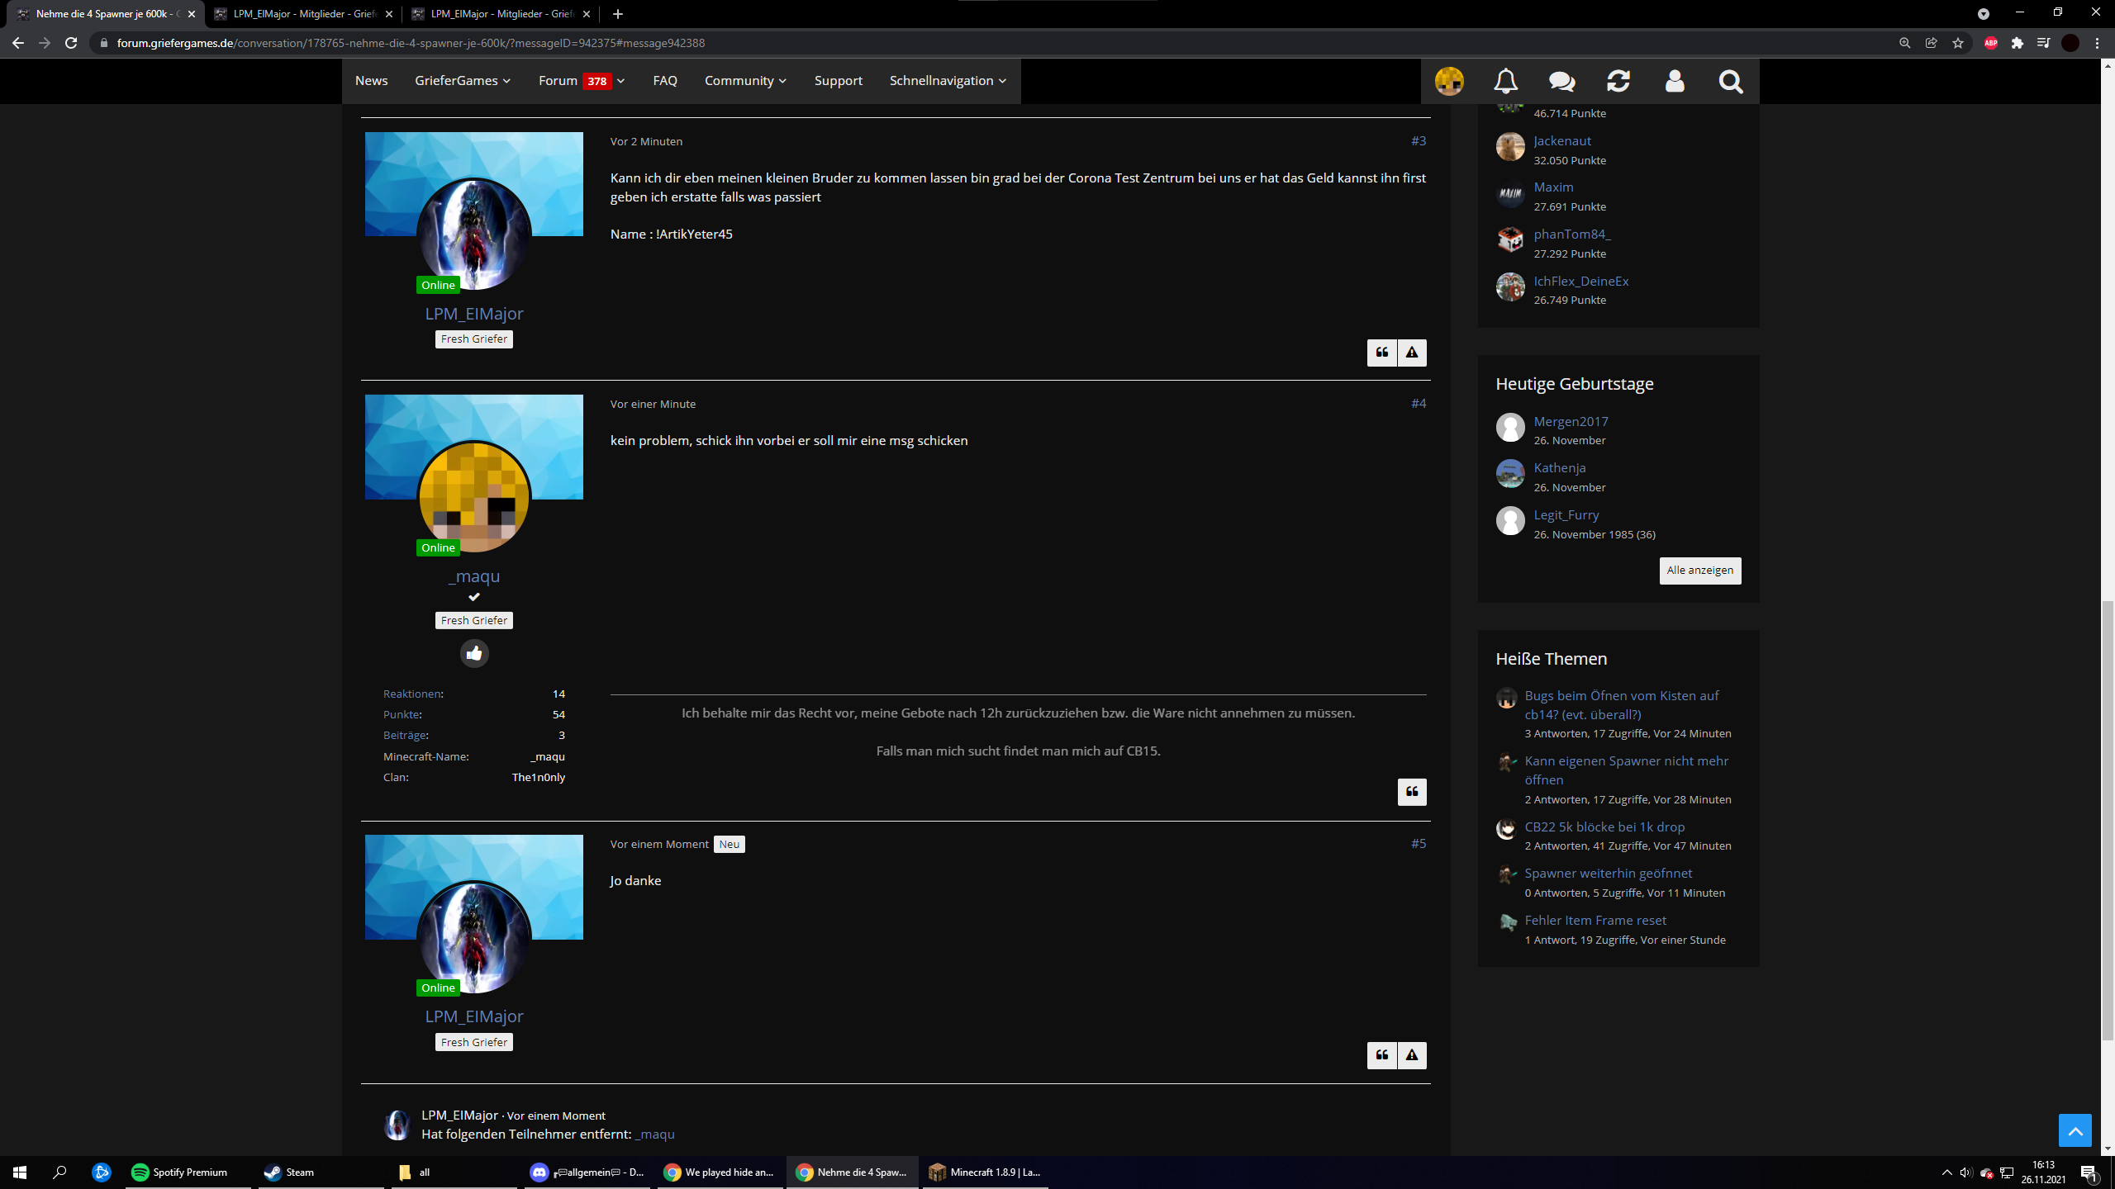Expand the GrieferGames dropdown menu
The image size is (2115, 1189).
(463, 81)
